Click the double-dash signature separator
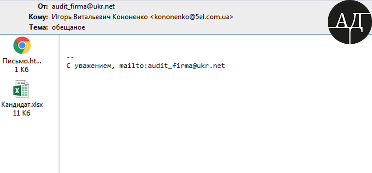The width and height of the screenshot is (372, 173). click(x=70, y=57)
